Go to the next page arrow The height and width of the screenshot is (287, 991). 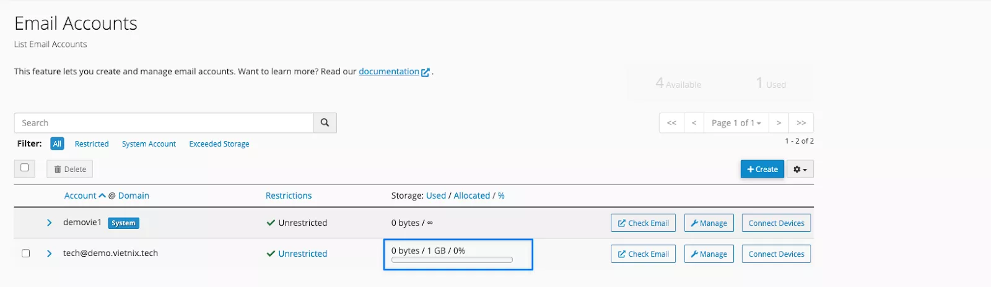tap(779, 123)
